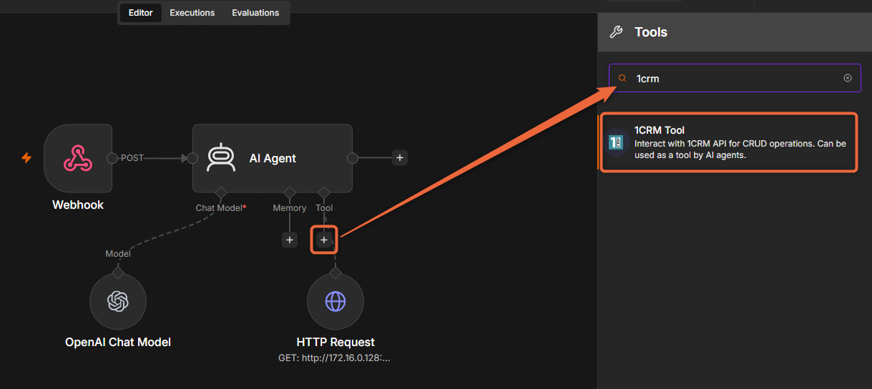Viewport: 872px width, 389px height.
Task: Click the HTTP Request top connector diamond
Action: coord(335,272)
